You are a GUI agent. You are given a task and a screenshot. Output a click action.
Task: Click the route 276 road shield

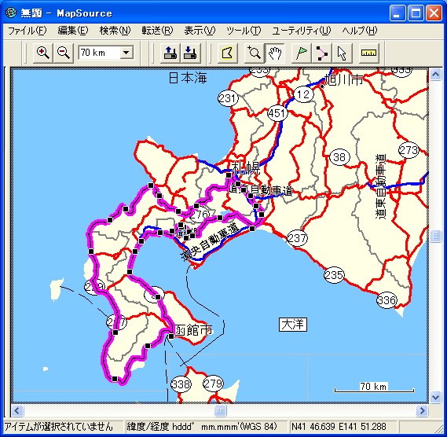[x=200, y=215]
